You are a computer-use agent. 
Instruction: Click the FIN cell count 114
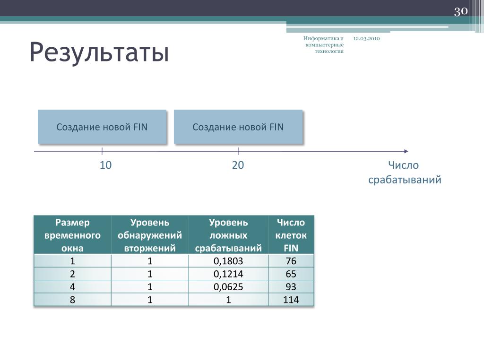point(291,300)
